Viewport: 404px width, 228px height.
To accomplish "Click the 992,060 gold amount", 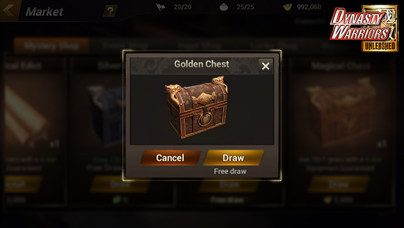I will click(309, 7).
